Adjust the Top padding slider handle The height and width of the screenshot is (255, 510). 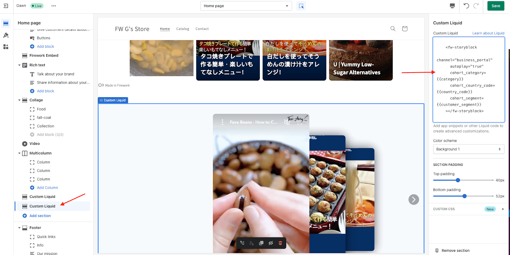point(458,180)
